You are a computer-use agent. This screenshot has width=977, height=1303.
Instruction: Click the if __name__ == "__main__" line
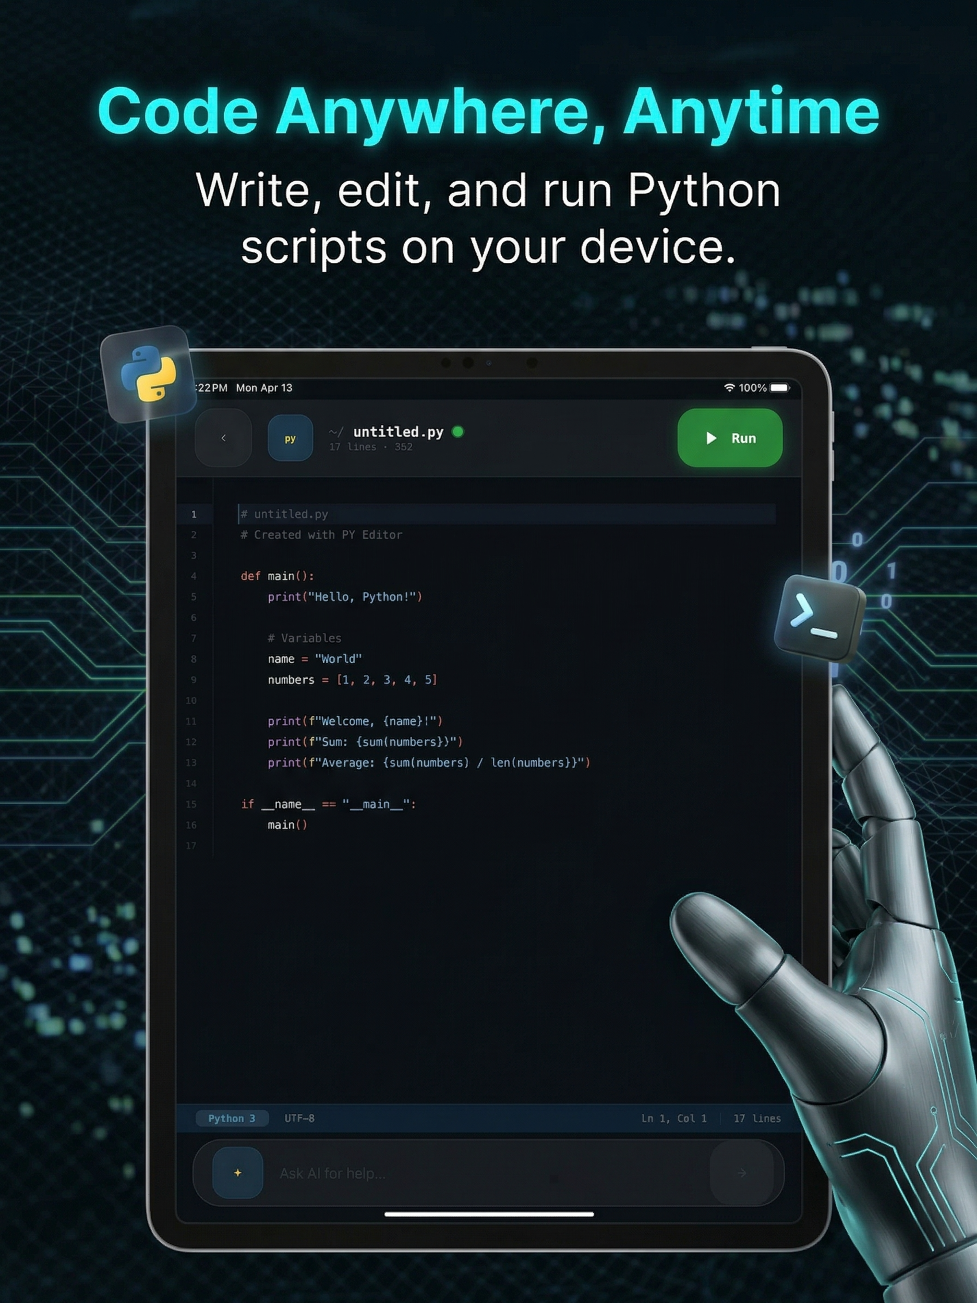[328, 804]
